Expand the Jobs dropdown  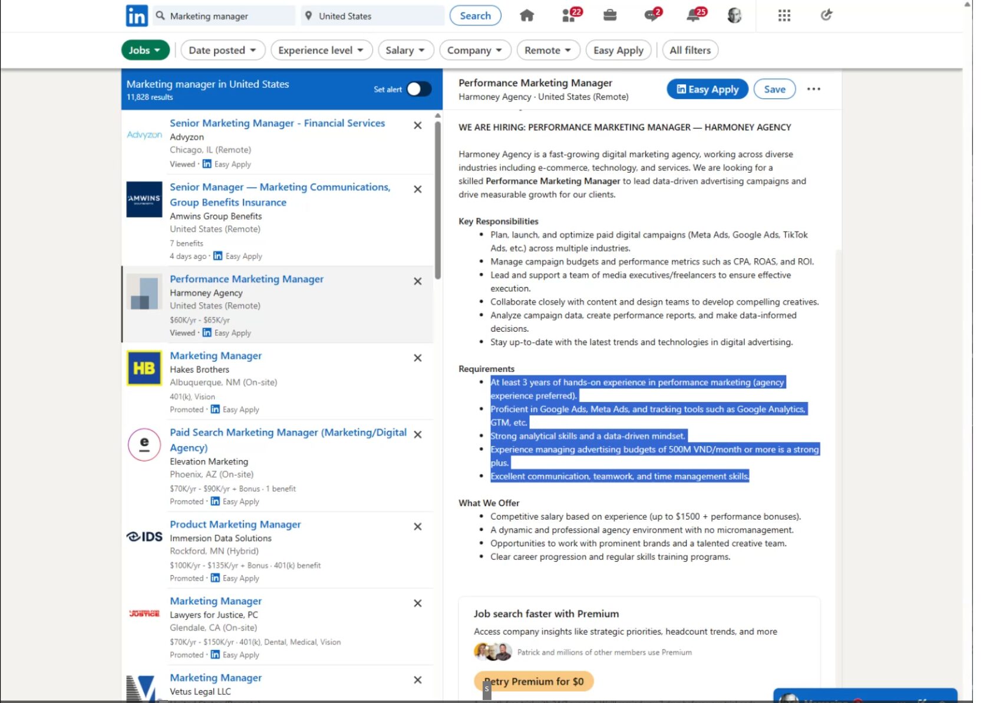[x=145, y=50]
